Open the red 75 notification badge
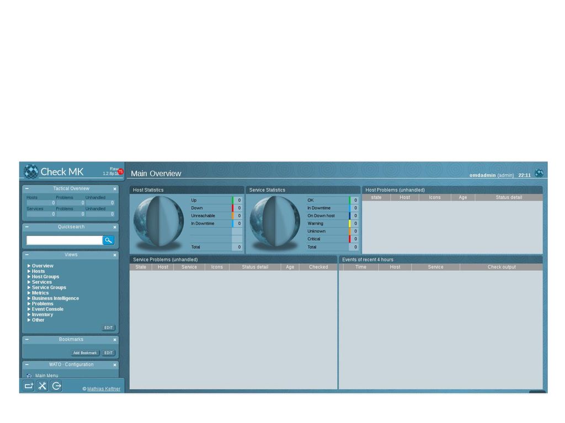Screen dimensions: 565x423 coord(120,172)
